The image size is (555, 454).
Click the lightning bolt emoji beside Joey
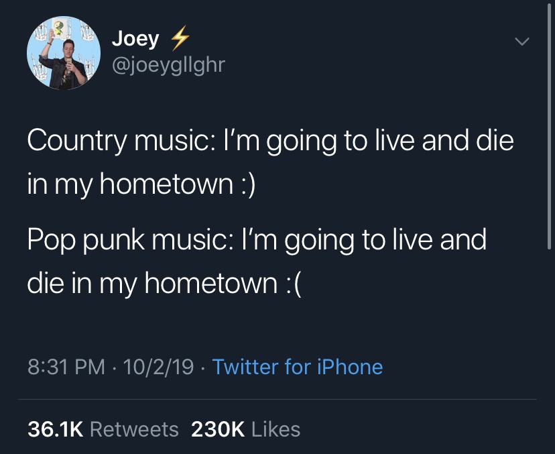click(180, 38)
